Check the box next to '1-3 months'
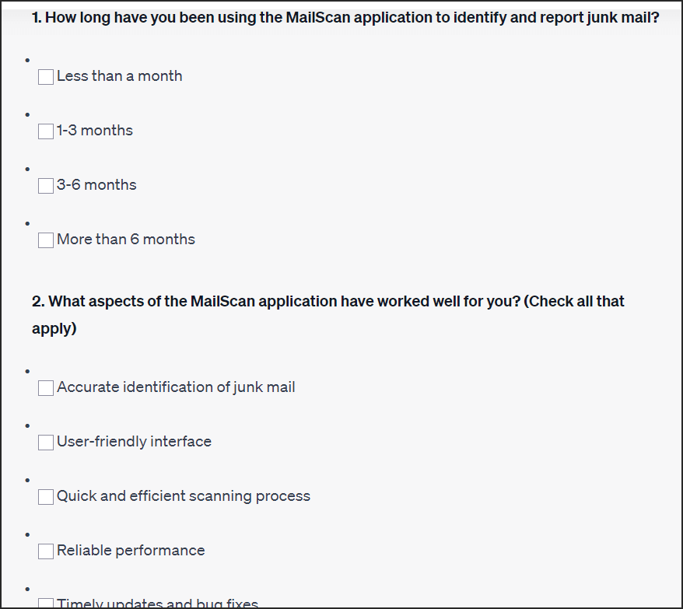 (x=46, y=131)
